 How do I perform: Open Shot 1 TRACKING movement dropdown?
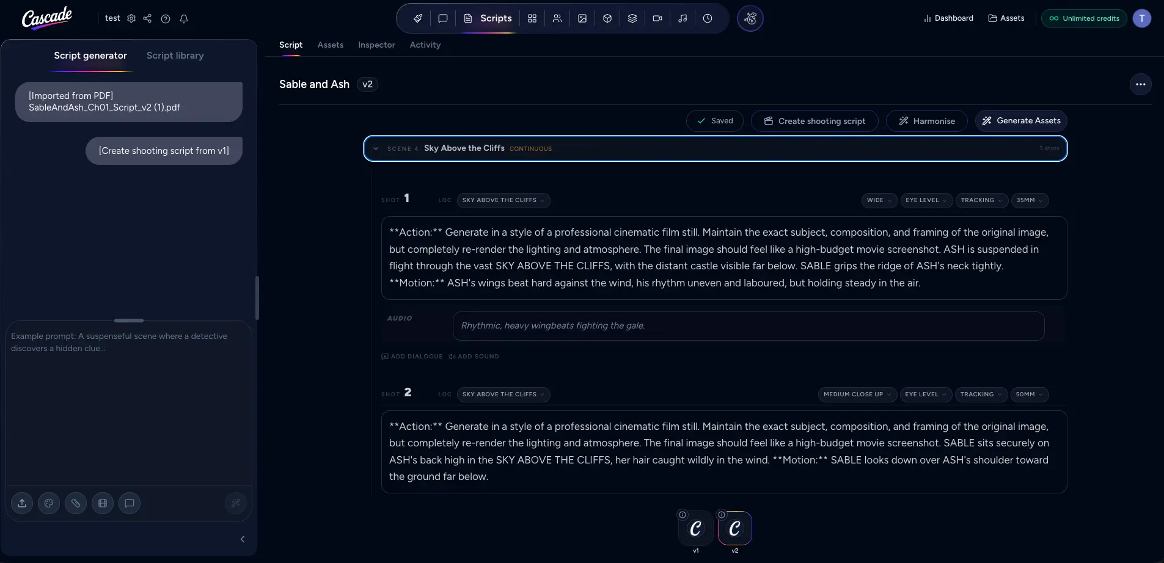click(x=981, y=200)
